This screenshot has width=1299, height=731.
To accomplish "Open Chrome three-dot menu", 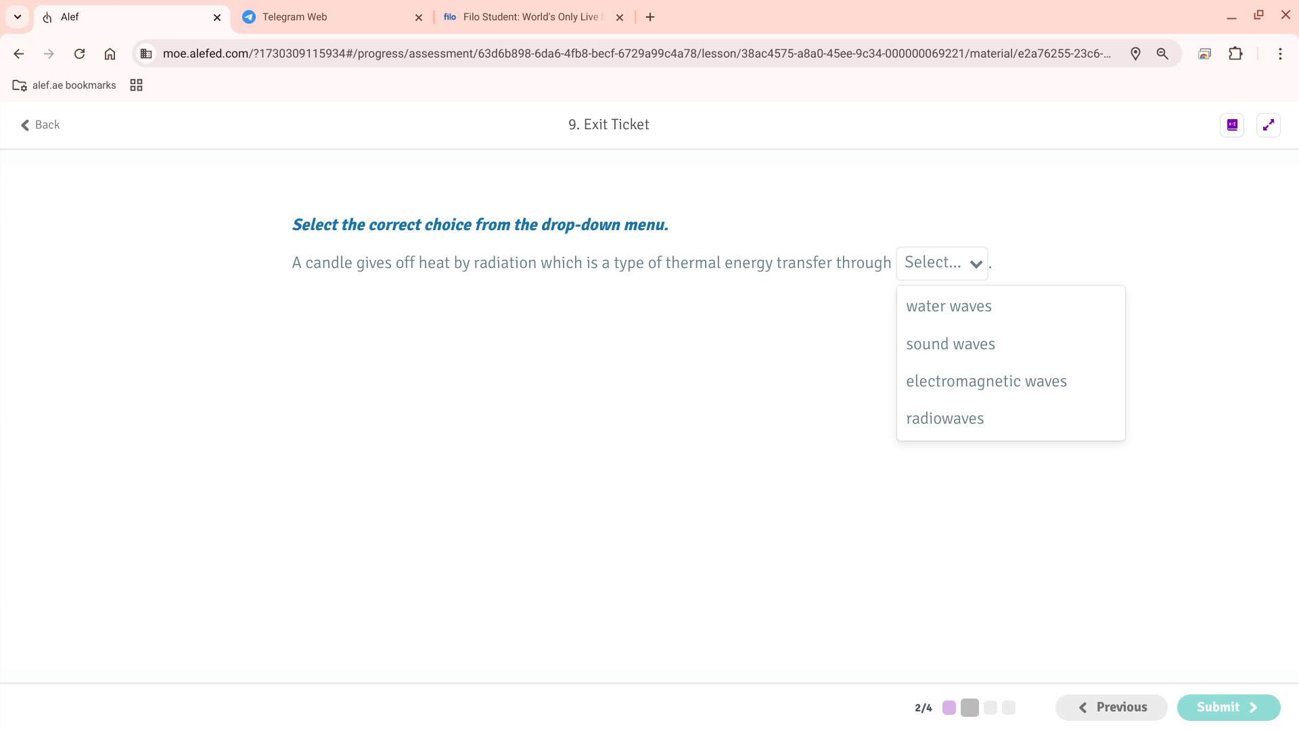I will 1280,53.
